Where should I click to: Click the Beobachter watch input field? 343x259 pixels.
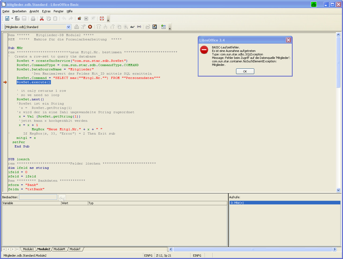point(38,197)
